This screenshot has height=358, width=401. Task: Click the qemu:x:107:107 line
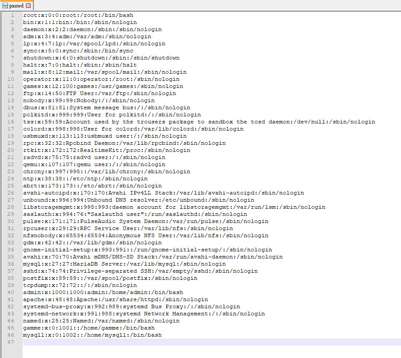point(94,164)
